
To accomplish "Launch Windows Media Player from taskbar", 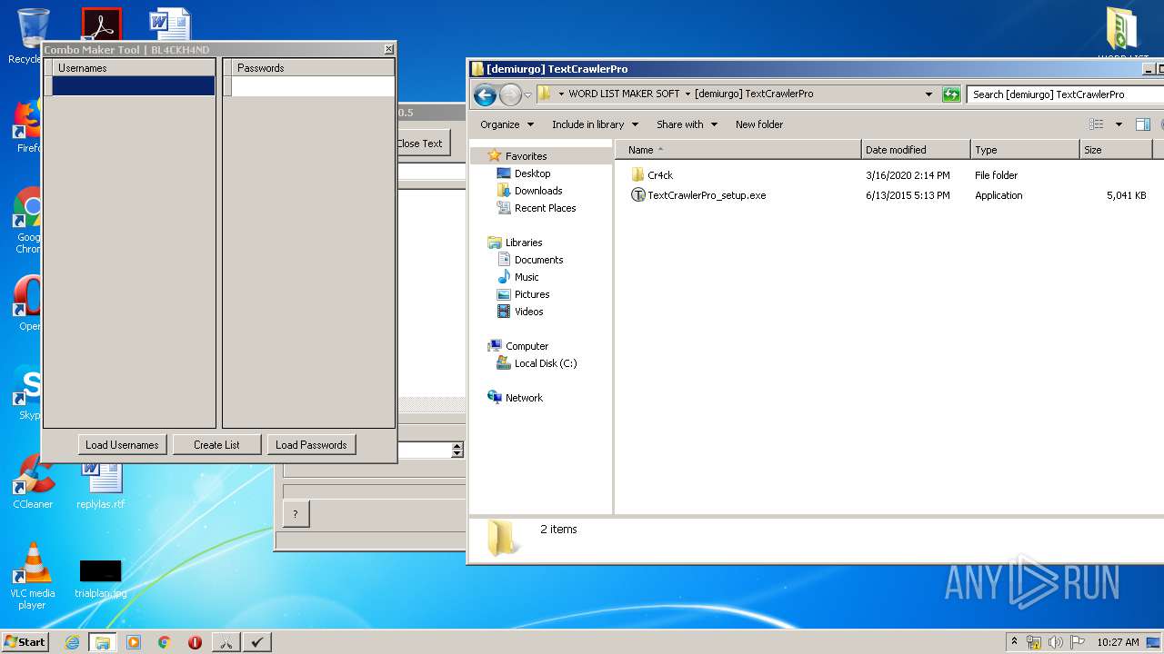I will (134, 642).
